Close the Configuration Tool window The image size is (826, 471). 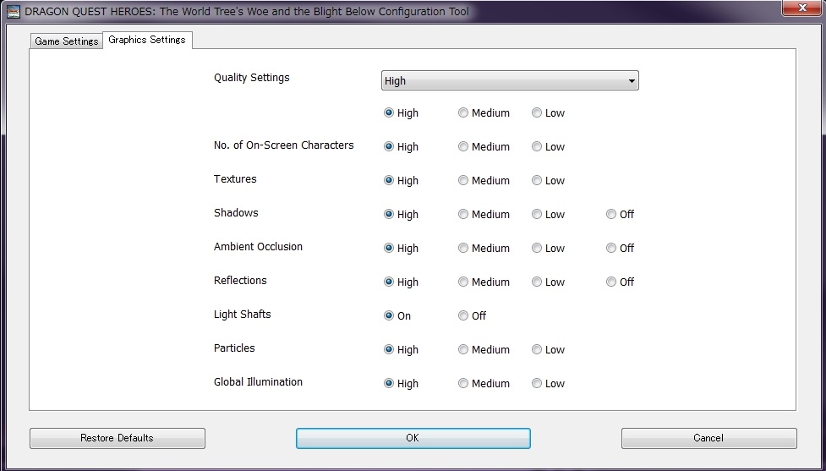coord(801,8)
